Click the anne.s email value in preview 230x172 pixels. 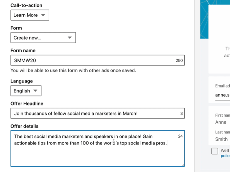tap(222, 95)
